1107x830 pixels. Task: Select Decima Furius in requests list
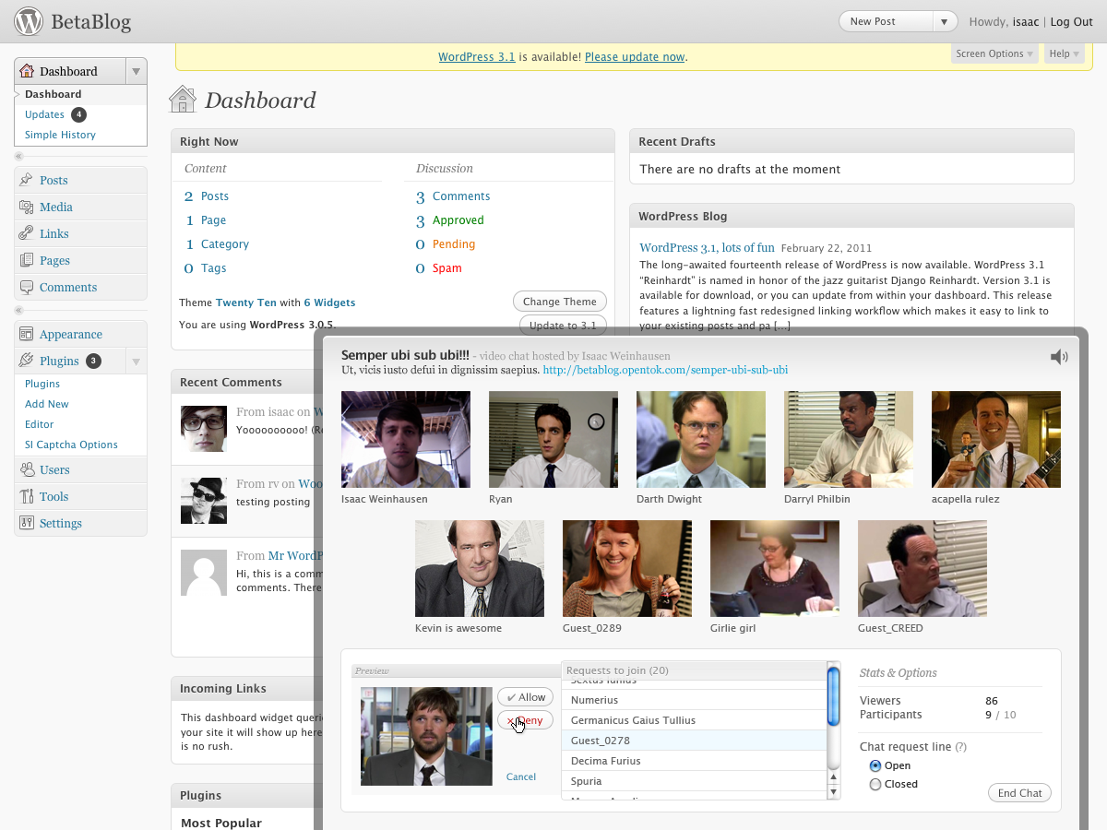click(x=694, y=761)
